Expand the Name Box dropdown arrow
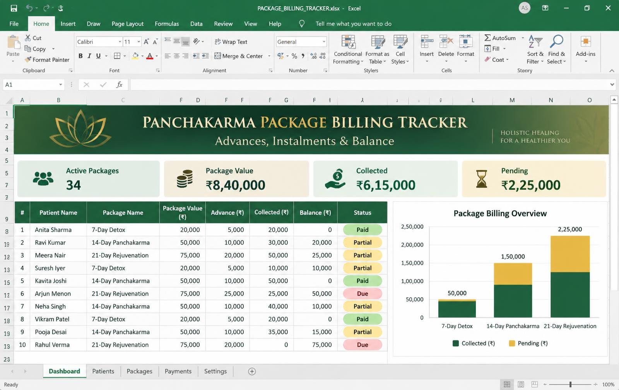619x390 pixels. click(x=61, y=84)
